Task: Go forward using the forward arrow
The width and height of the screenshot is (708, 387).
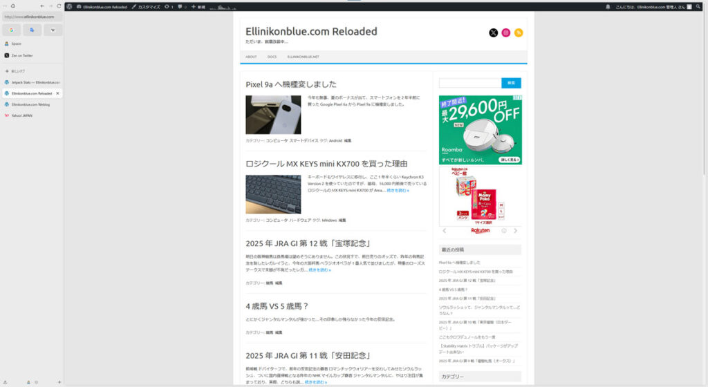Action: point(50,6)
